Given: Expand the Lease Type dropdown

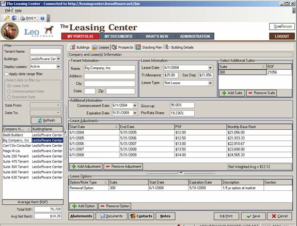Looking at the screenshot, I should tap(210, 83).
